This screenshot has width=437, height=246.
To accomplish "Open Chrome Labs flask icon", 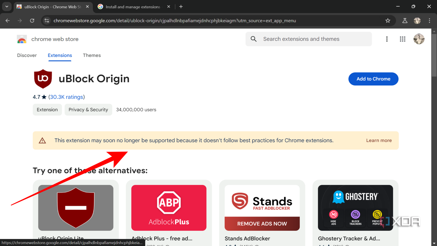I will [x=404, y=20].
